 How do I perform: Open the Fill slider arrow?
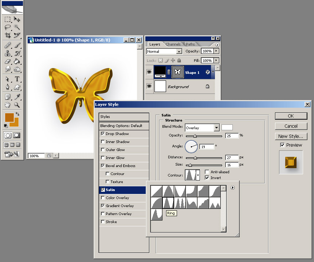pyautogui.click(x=216, y=60)
